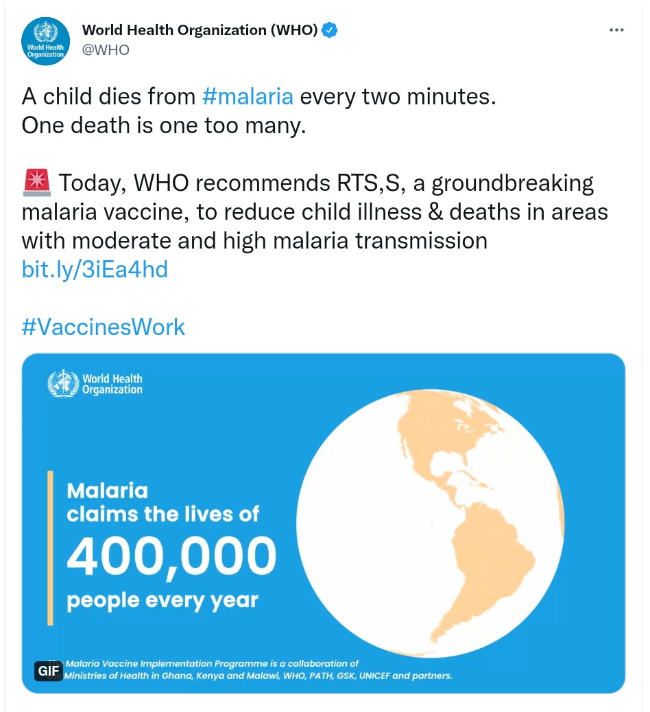Click the orange vertical bar in the GIF
The height and width of the screenshot is (712, 650).
(50, 548)
